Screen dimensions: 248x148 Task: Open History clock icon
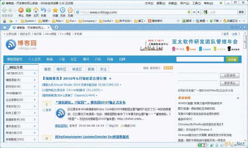(x=63, y=10)
